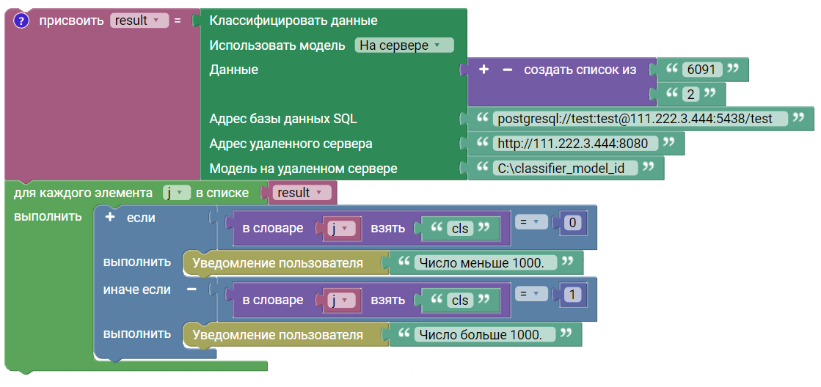The width and height of the screenshot is (821, 387).
Task: Click the question mark help icon
Action: pos(20,21)
